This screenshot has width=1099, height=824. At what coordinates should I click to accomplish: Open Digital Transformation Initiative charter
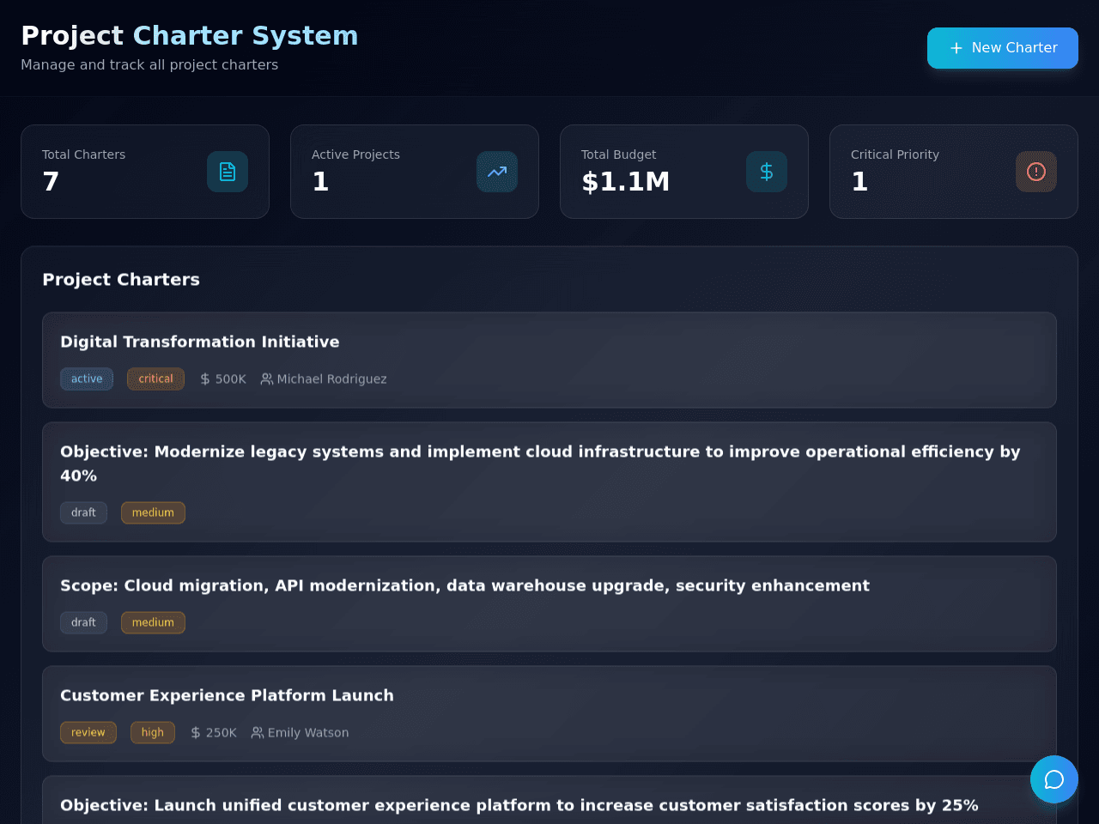click(549, 360)
